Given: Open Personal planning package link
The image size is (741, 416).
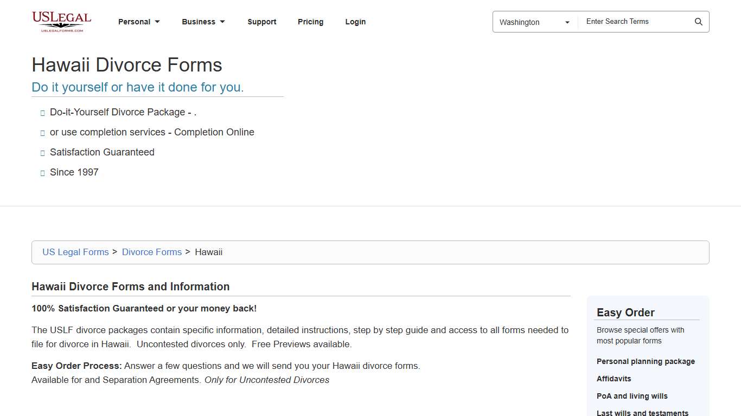Looking at the screenshot, I should click(646, 361).
